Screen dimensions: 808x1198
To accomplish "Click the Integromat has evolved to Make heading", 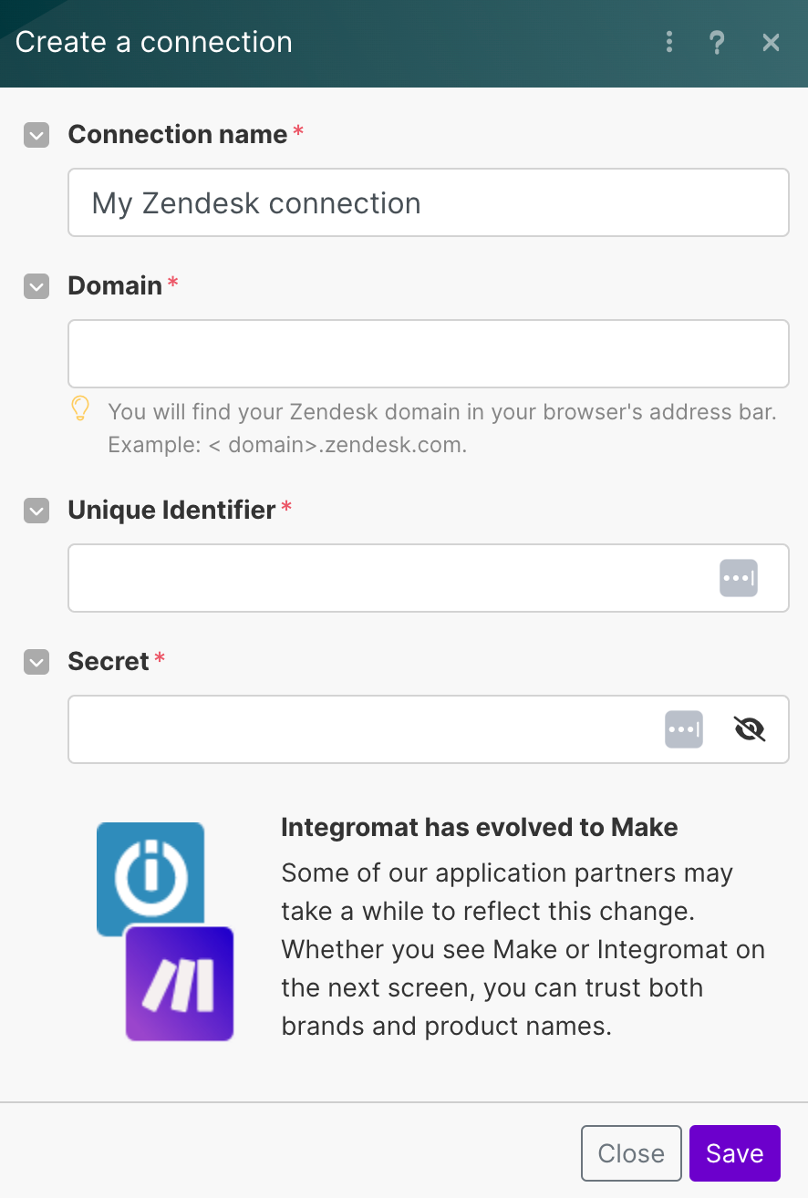I will click(480, 828).
